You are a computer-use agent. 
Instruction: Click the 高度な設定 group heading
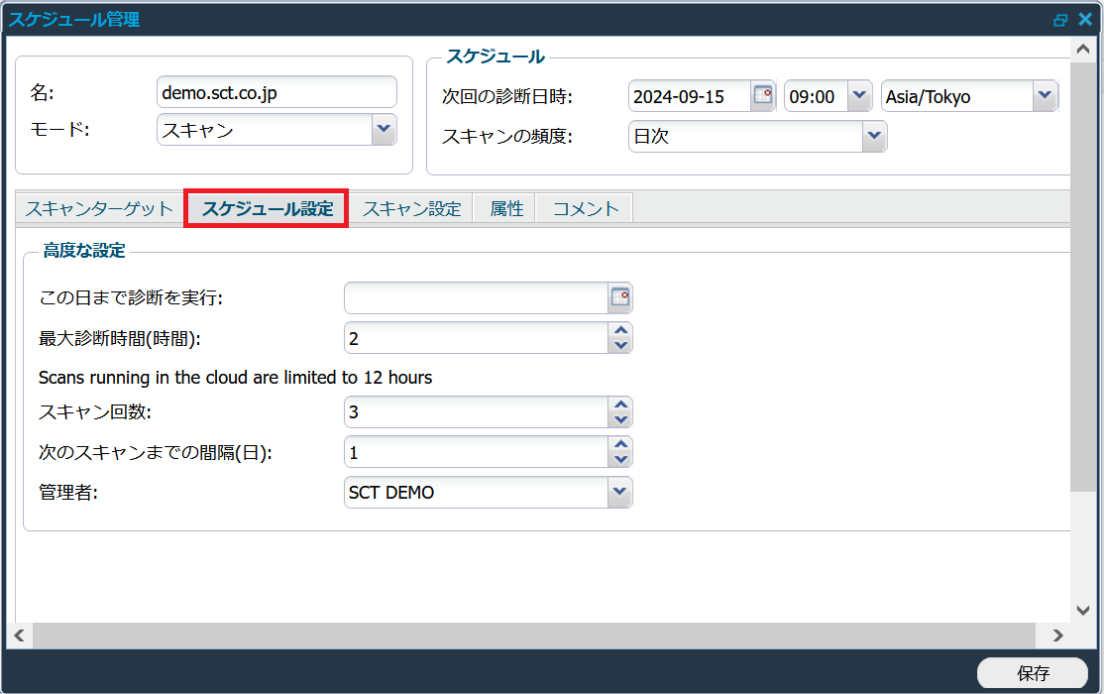tap(84, 250)
